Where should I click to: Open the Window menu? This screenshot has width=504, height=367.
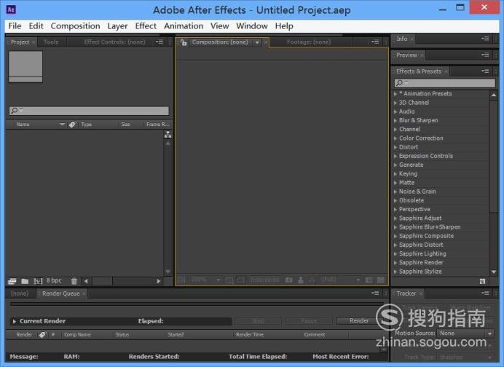point(252,26)
